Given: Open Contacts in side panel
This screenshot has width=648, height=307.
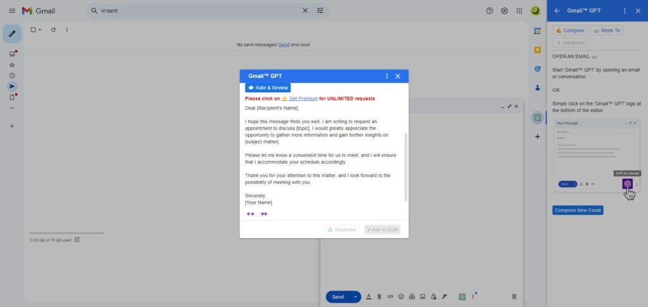Looking at the screenshot, I should pyautogui.click(x=537, y=87).
